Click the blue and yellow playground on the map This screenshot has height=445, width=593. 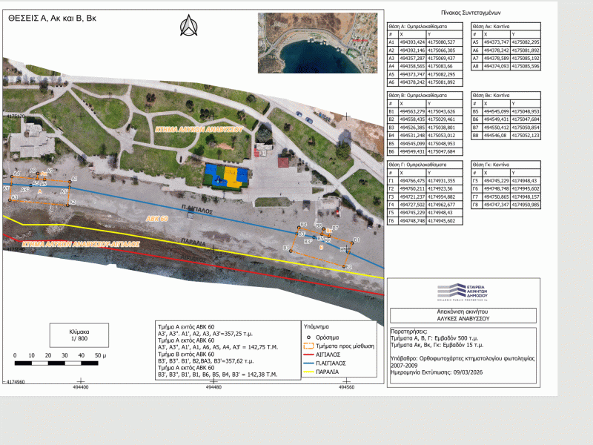(x=226, y=177)
